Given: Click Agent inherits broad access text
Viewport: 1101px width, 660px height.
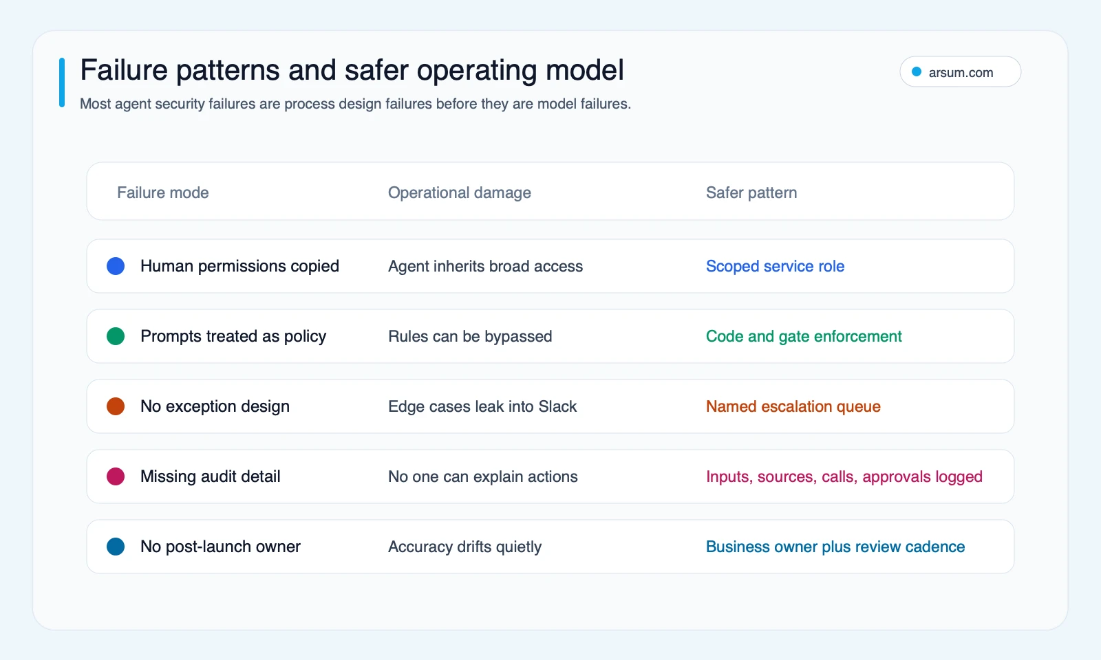Looking at the screenshot, I should [x=485, y=266].
